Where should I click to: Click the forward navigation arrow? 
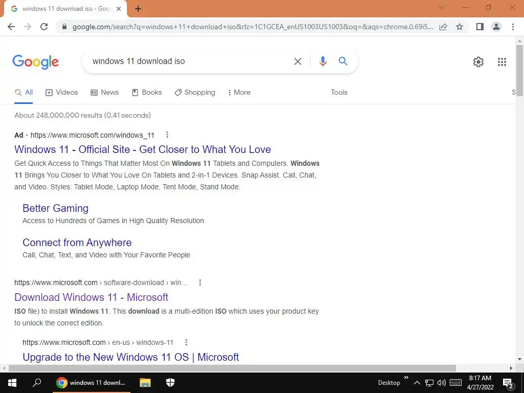pyautogui.click(x=28, y=27)
